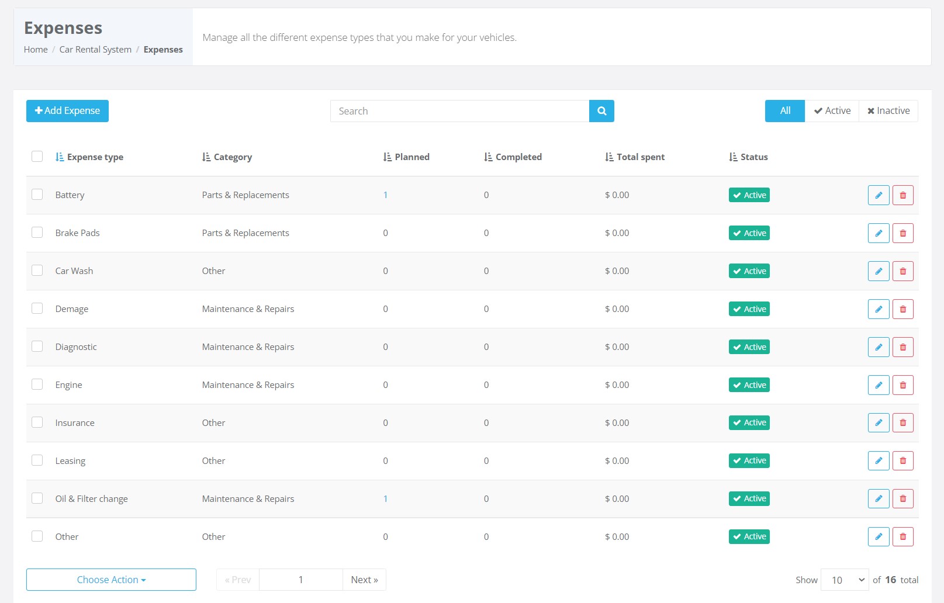
Task: Delete the Demage expense
Action: (x=903, y=309)
